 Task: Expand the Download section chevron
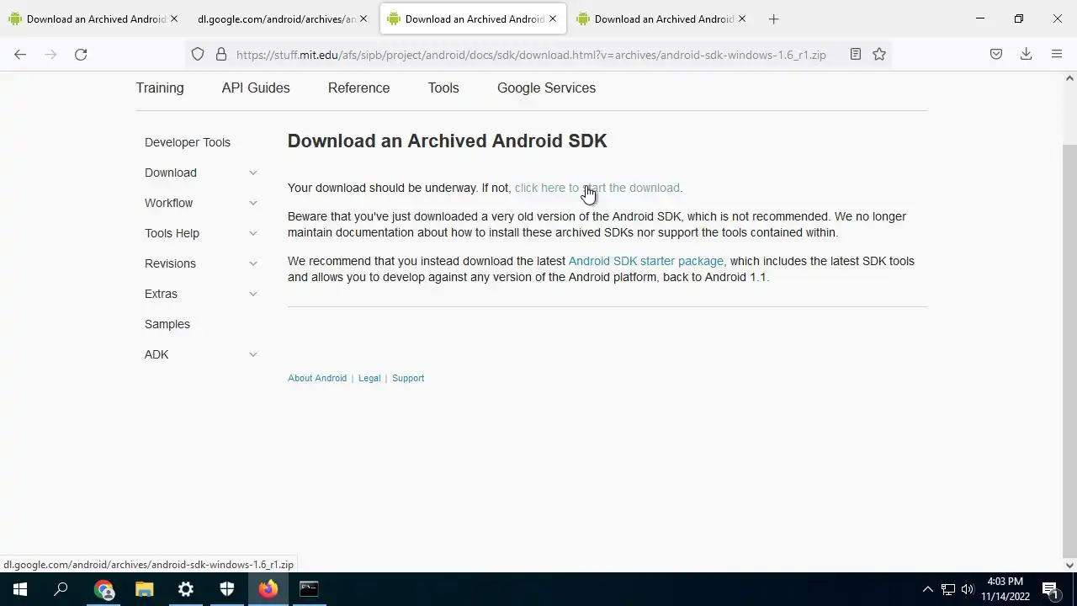pos(252,173)
